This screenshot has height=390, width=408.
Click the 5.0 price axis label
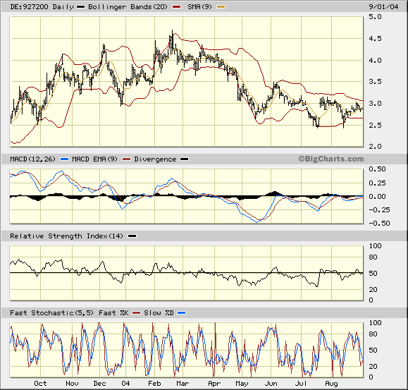(x=375, y=17)
